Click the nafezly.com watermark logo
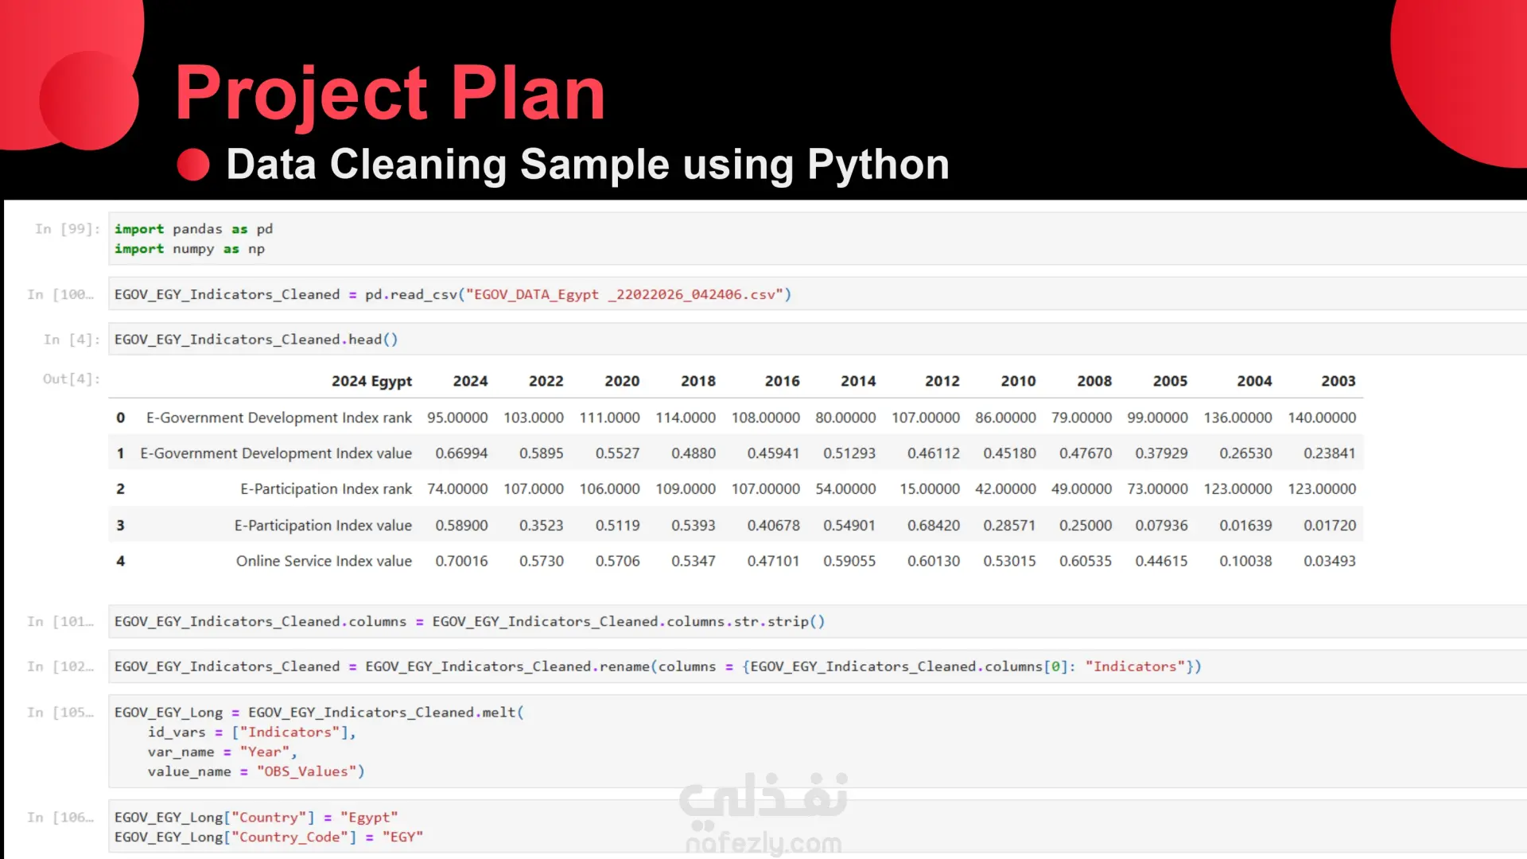 click(763, 813)
